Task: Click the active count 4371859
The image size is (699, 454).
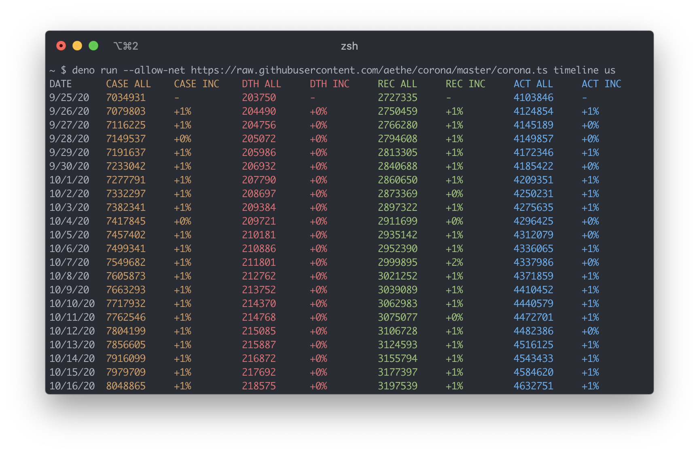Action: [x=534, y=276]
